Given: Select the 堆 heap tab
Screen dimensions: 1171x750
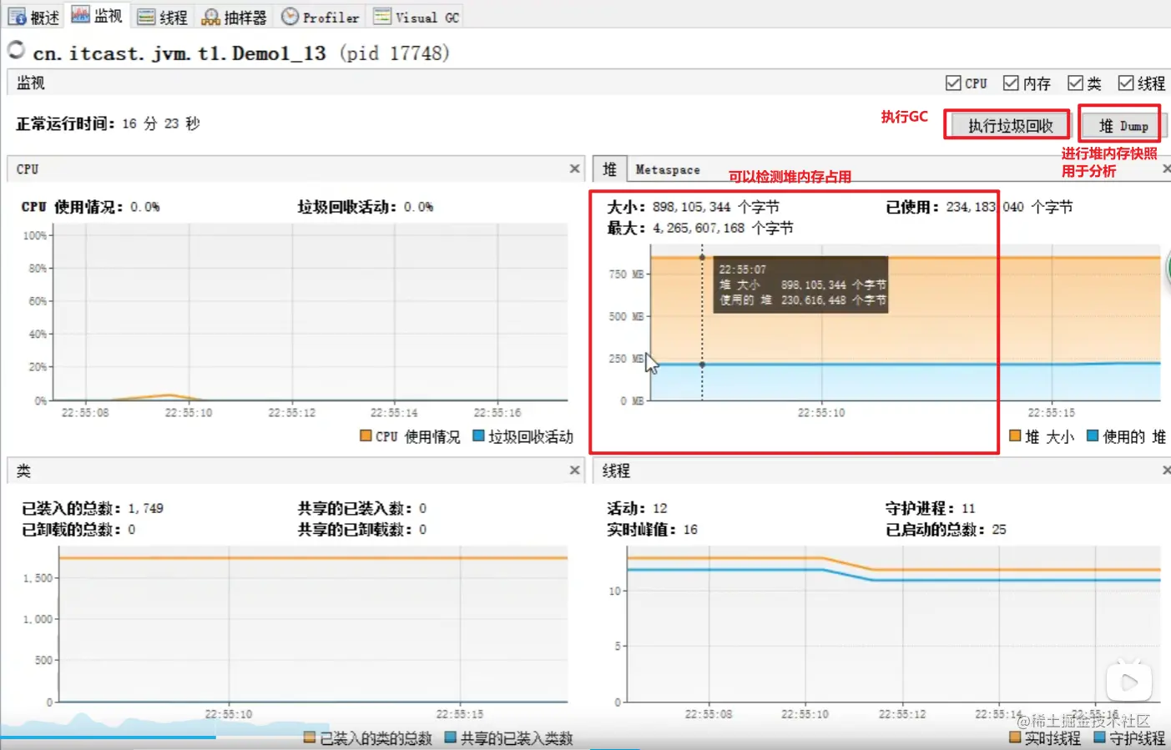Looking at the screenshot, I should coord(609,169).
